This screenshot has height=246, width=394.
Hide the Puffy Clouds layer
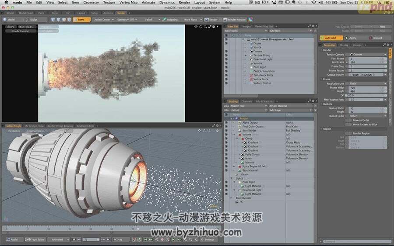pos(226,155)
